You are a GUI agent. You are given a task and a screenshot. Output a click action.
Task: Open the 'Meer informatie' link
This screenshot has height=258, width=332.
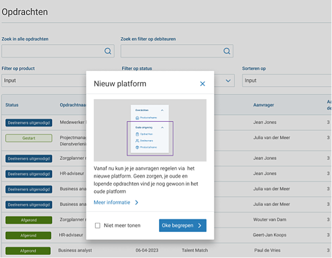pos(112,202)
